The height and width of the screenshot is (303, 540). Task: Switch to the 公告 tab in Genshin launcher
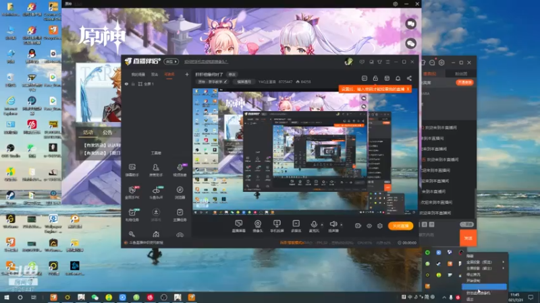click(x=107, y=132)
